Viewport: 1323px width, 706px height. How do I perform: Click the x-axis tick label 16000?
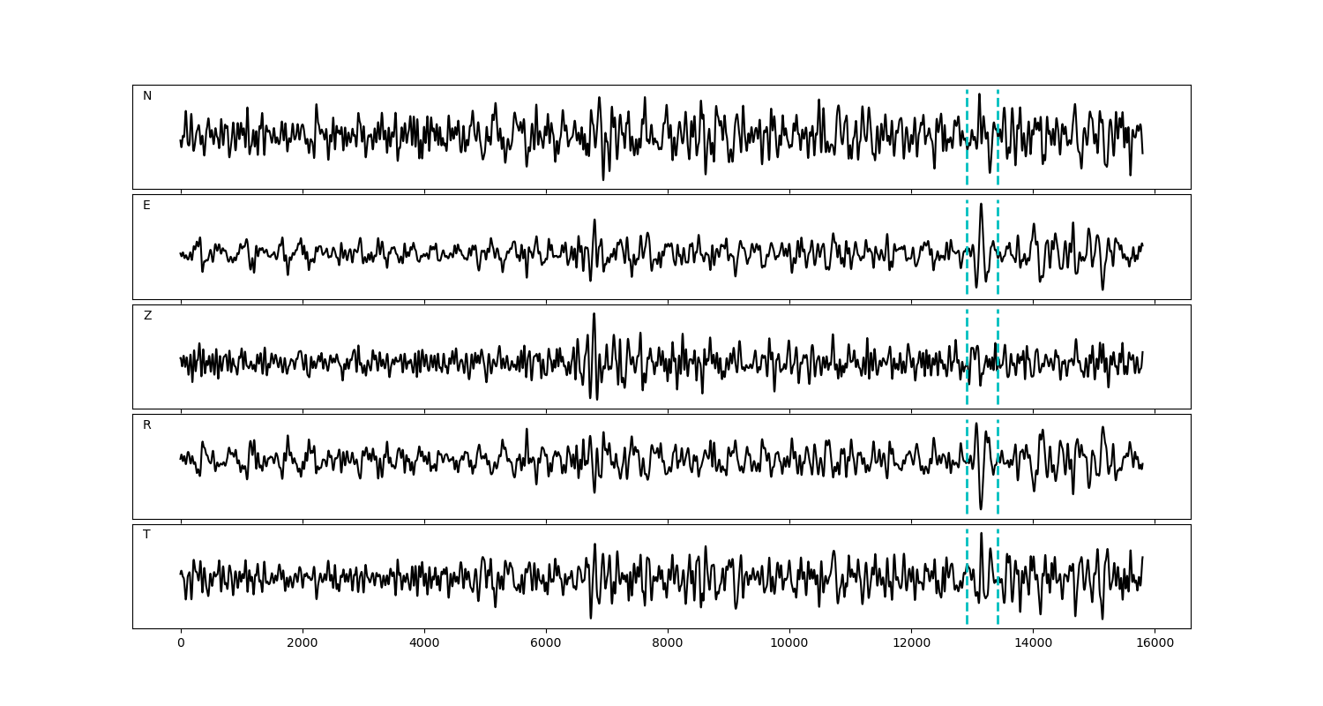tap(1155, 644)
